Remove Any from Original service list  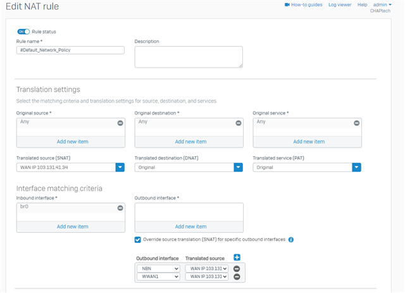coord(356,123)
